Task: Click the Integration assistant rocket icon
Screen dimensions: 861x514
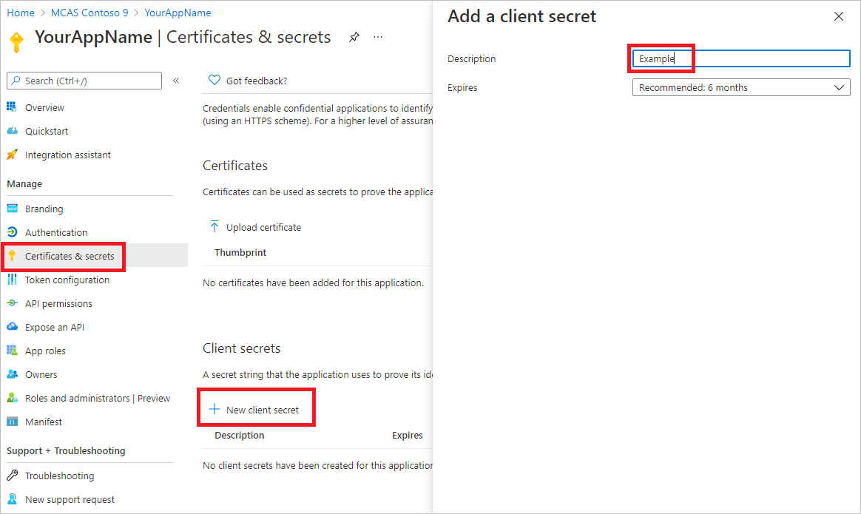Action: click(12, 155)
